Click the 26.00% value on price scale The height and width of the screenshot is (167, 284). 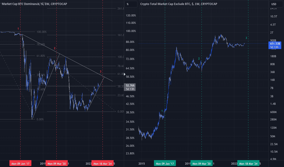coord(130,146)
